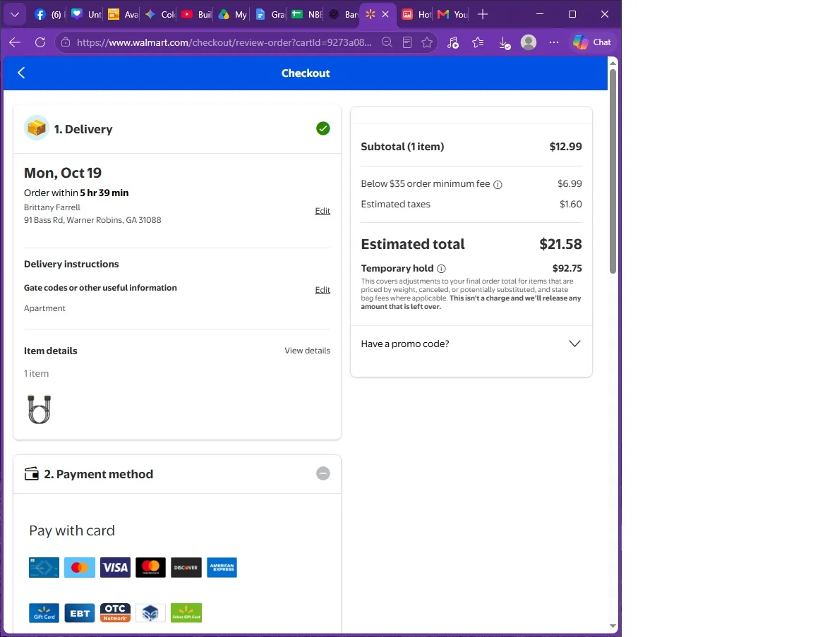813x637 pixels.
Task: Click the Delivery package icon
Action: point(36,128)
